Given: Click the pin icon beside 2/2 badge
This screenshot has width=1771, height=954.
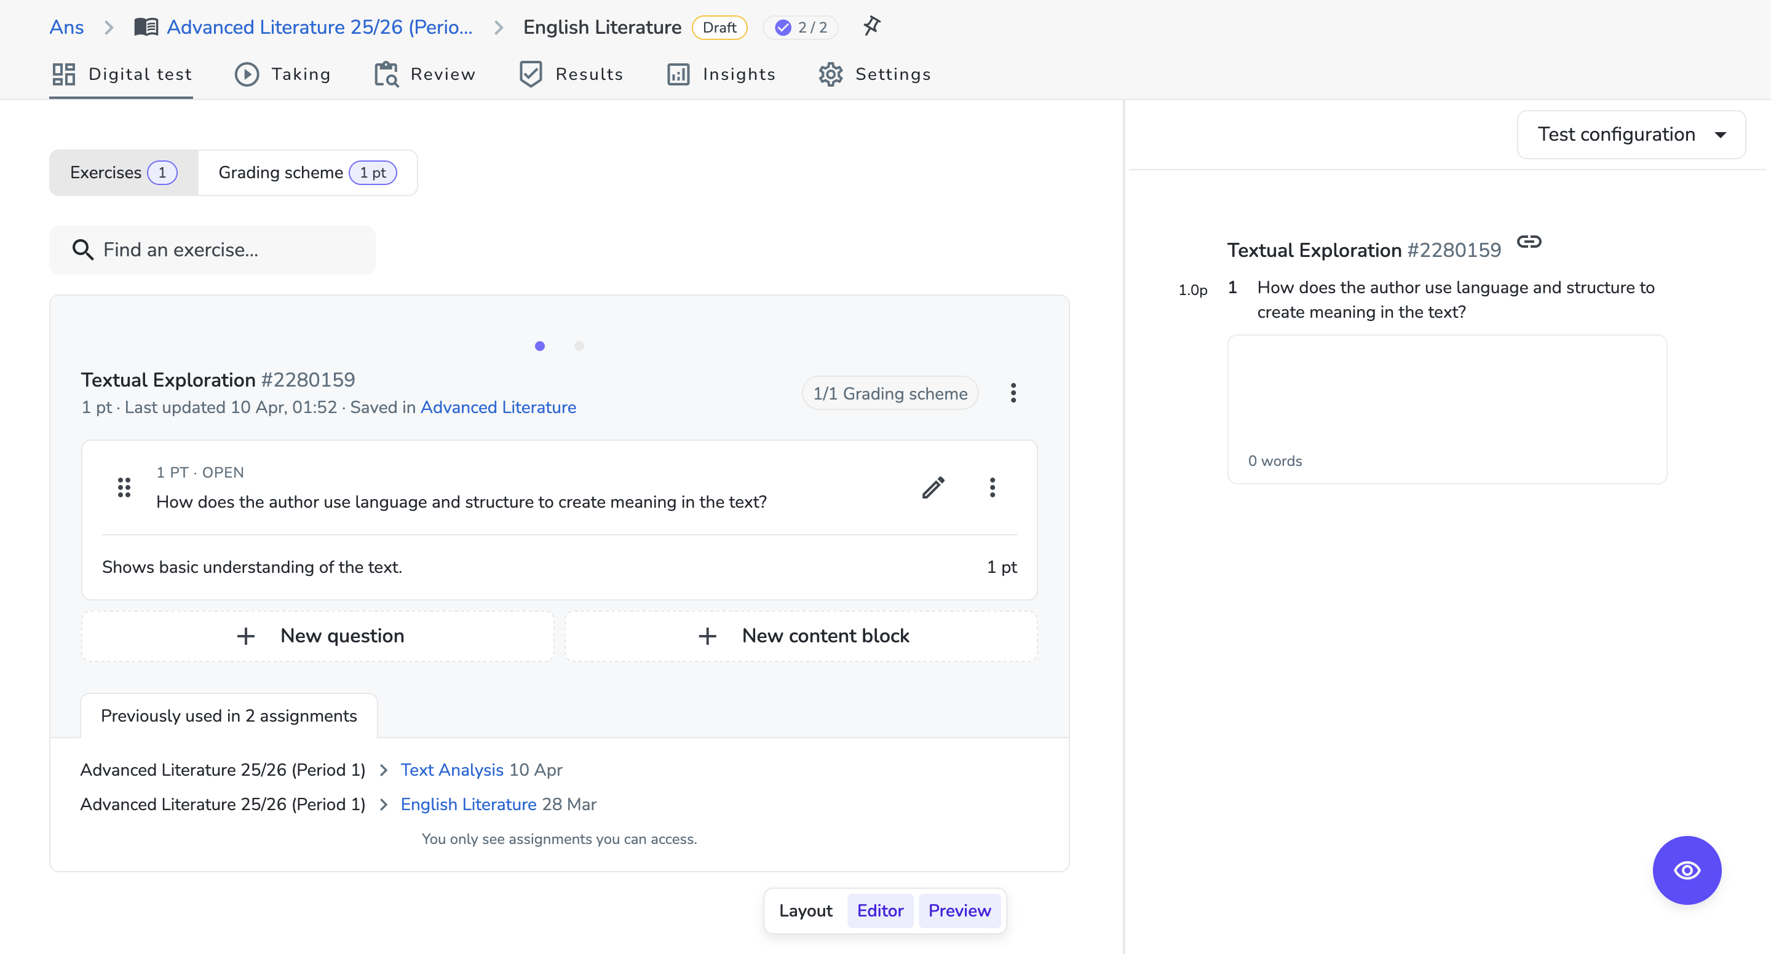Looking at the screenshot, I should tap(872, 27).
